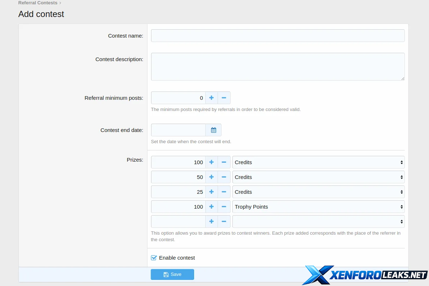The height and width of the screenshot is (286, 429).
Task: Toggle the Enable contest checkbox
Action: 154,258
